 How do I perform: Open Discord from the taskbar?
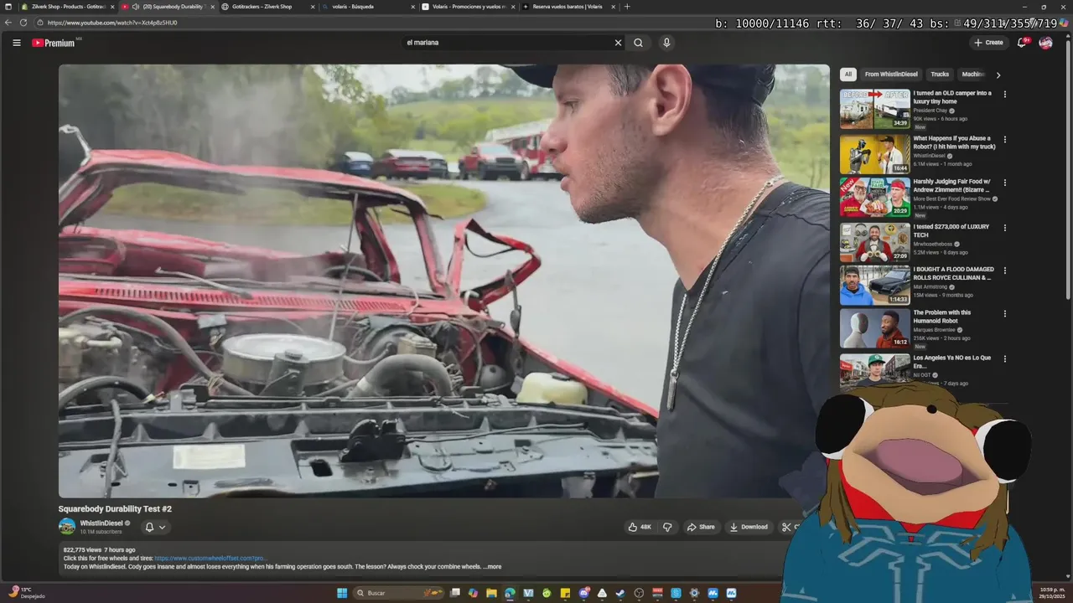583,593
